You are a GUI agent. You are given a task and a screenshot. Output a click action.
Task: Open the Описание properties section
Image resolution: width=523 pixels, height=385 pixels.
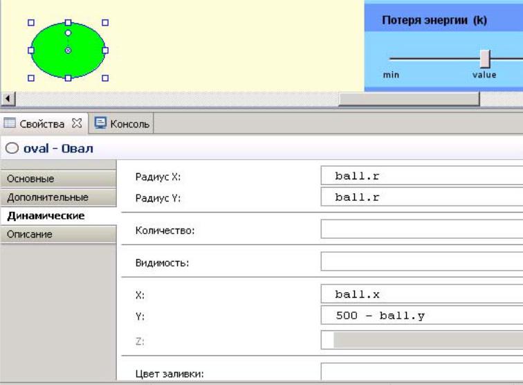[x=59, y=234]
